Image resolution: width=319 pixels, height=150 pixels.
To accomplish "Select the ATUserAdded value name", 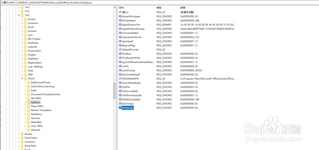I will [130, 33].
